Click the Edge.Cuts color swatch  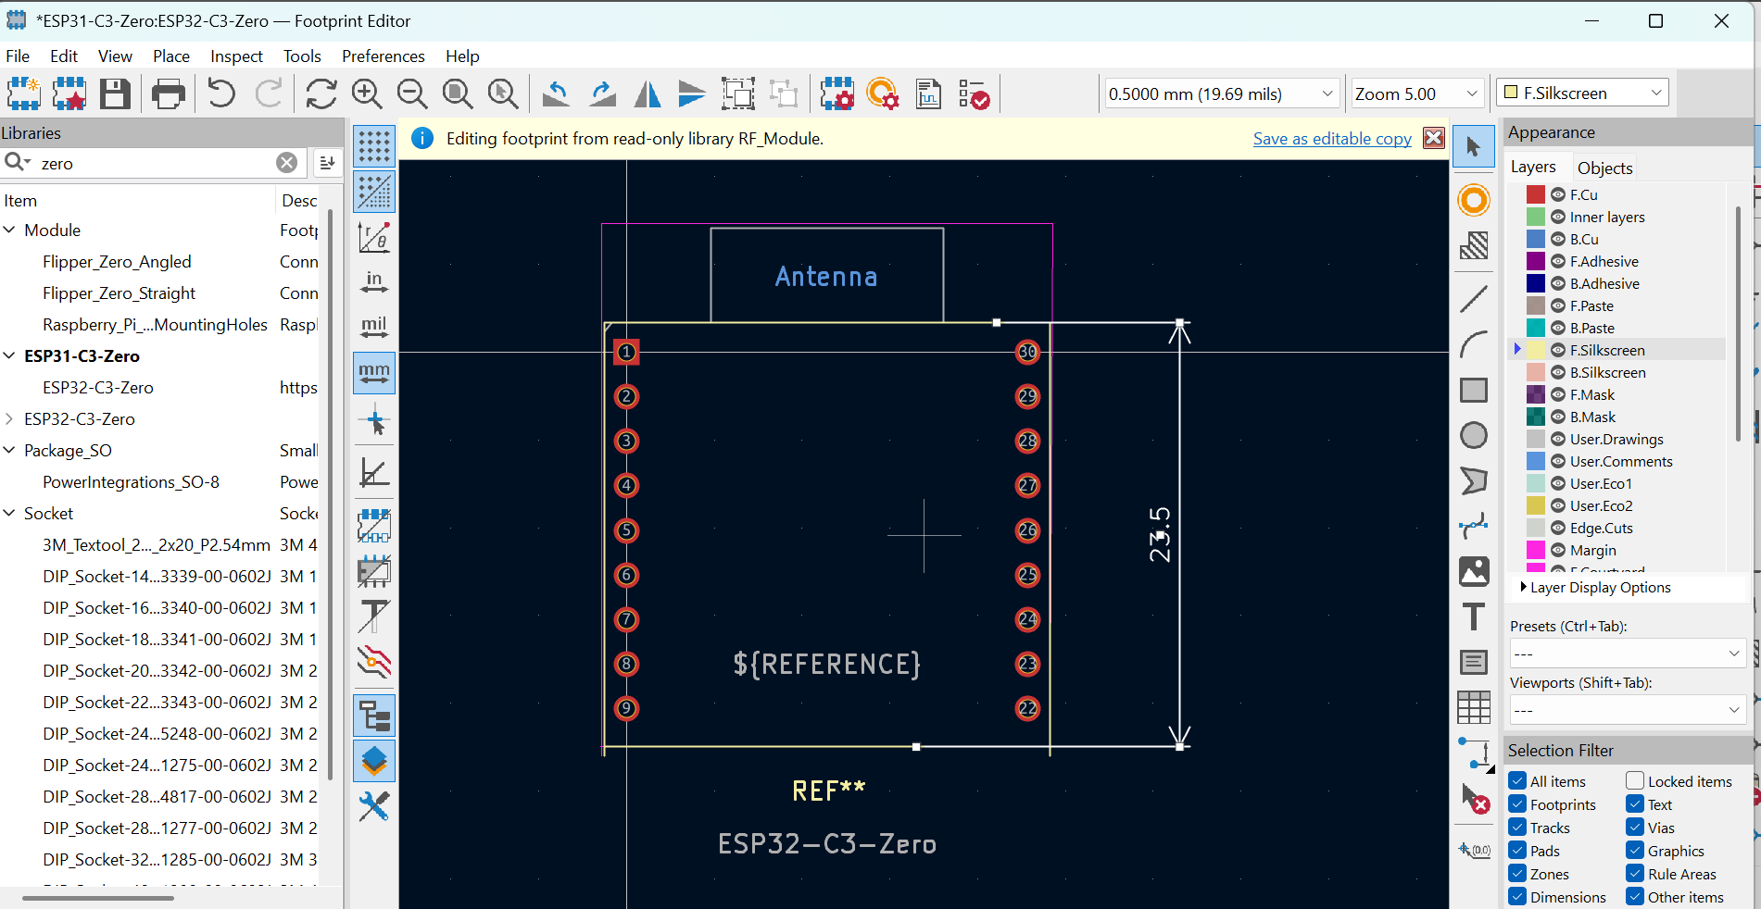click(1536, 528)
